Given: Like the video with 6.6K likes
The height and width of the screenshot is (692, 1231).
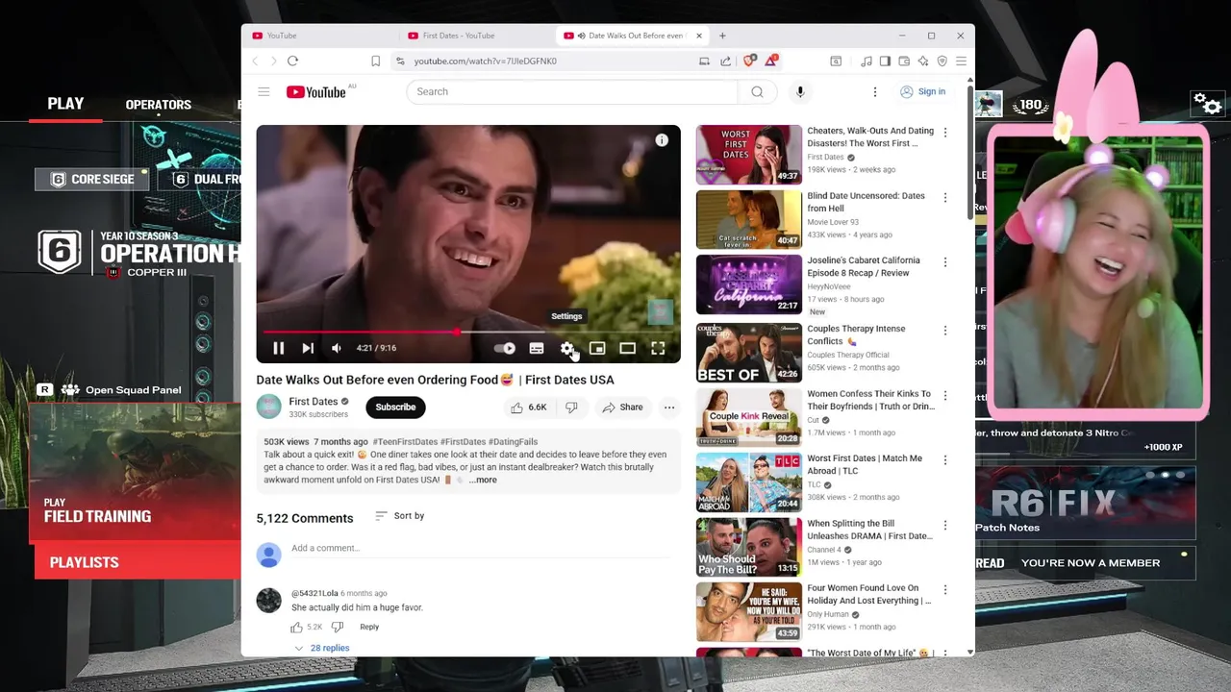Looking at the screenshot, I should click(529, 408).
